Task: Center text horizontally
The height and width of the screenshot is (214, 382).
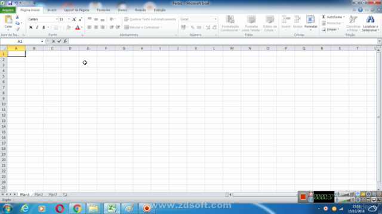Action: pos(96,27)
